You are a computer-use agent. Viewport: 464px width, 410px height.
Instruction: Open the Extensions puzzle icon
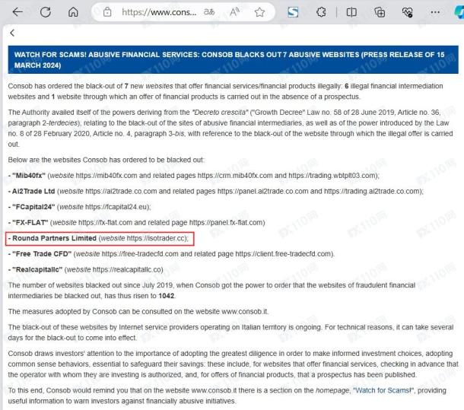click(321, 12)
